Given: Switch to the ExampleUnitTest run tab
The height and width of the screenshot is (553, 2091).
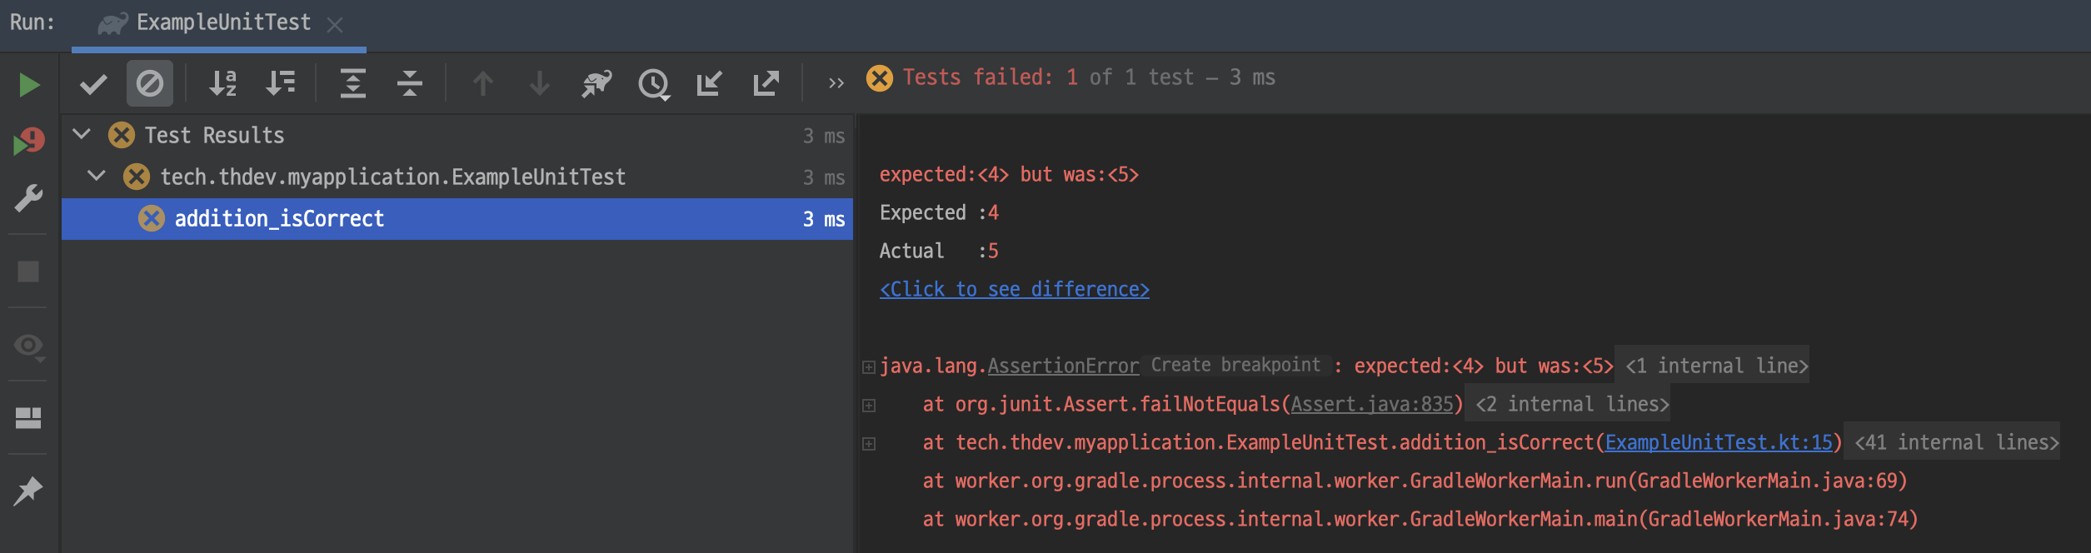Looking at the screenshot, I should pyautogui.click(x=222, y=23).
